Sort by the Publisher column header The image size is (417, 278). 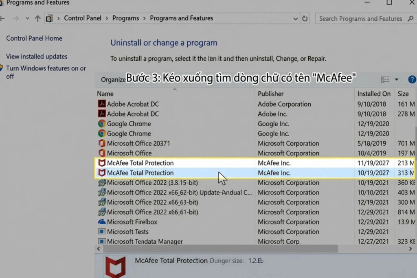(x=270, y=94)
